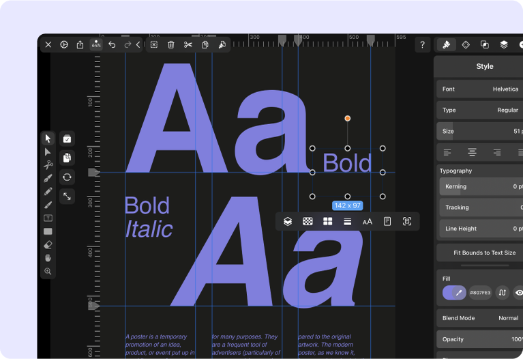Redo the last action
Image resolution: width=523 pixels, height=359 pixels.
[128, 45]
